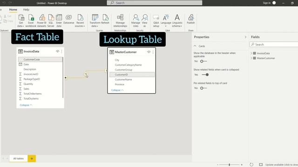Search in the title bar box
This screenshot has width=298, height=167.
pos(155,3)
